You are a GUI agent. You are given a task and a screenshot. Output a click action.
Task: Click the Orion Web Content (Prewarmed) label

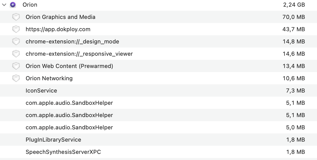pos(69,66)
